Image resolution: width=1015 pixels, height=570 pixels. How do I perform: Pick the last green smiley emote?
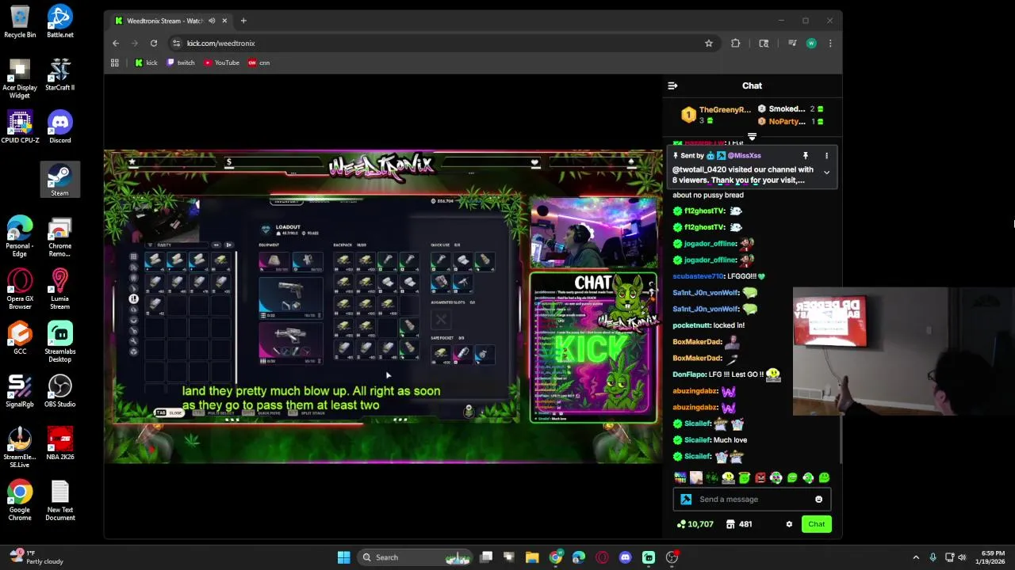824,477
